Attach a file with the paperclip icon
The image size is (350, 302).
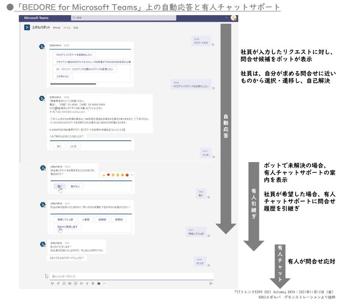58,283
